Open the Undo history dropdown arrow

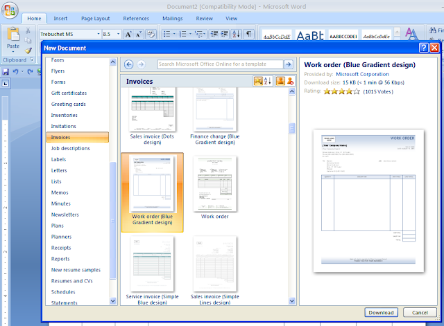pyautogui.click(x=22, y=72)
